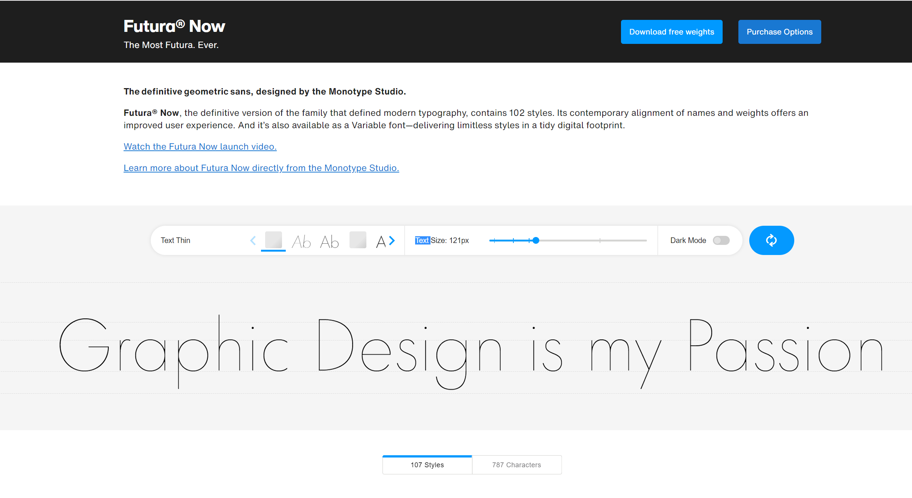The image size is (912, 498).
Task: Toggle the Dark Mode switch
Action: pyautogui.click(x=721, y=240)
